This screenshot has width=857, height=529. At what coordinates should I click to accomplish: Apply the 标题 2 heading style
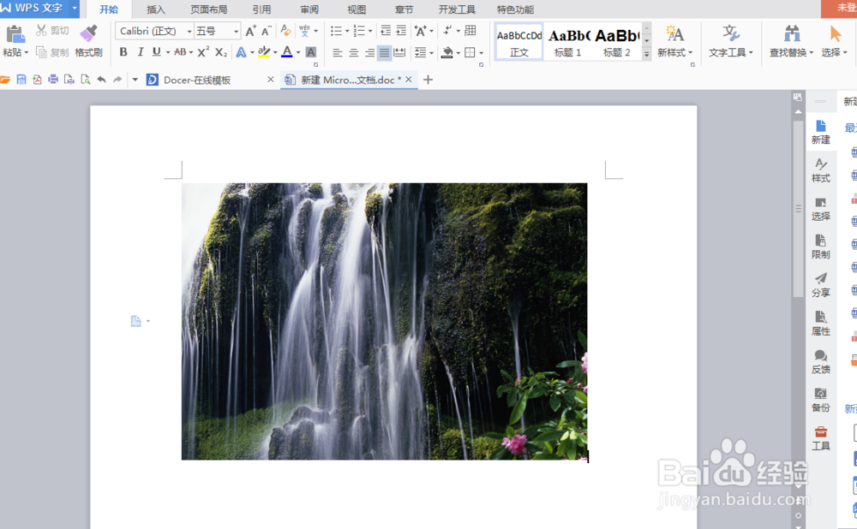616,41
